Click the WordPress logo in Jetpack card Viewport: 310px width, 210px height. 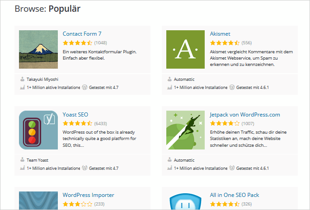point(232,168)
